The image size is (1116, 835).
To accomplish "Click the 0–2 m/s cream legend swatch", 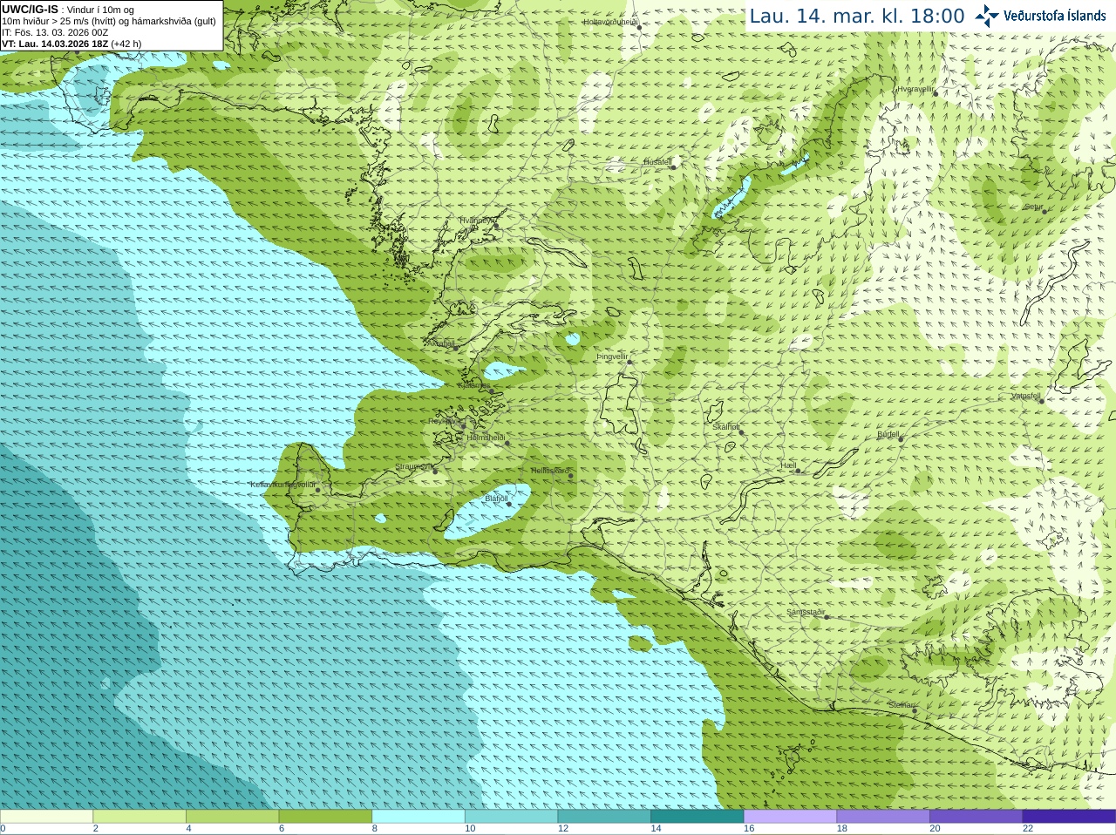I will point(46,817).
